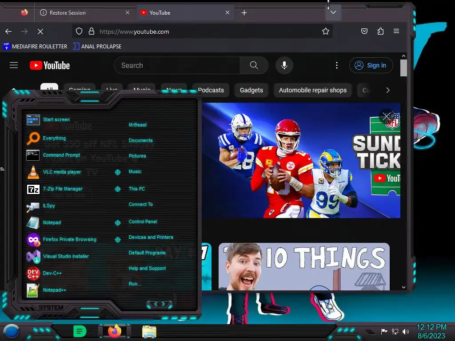Screen dimensions: 455x341
Task: Open a new tab with the plus button
Action: tap(244, 12)
